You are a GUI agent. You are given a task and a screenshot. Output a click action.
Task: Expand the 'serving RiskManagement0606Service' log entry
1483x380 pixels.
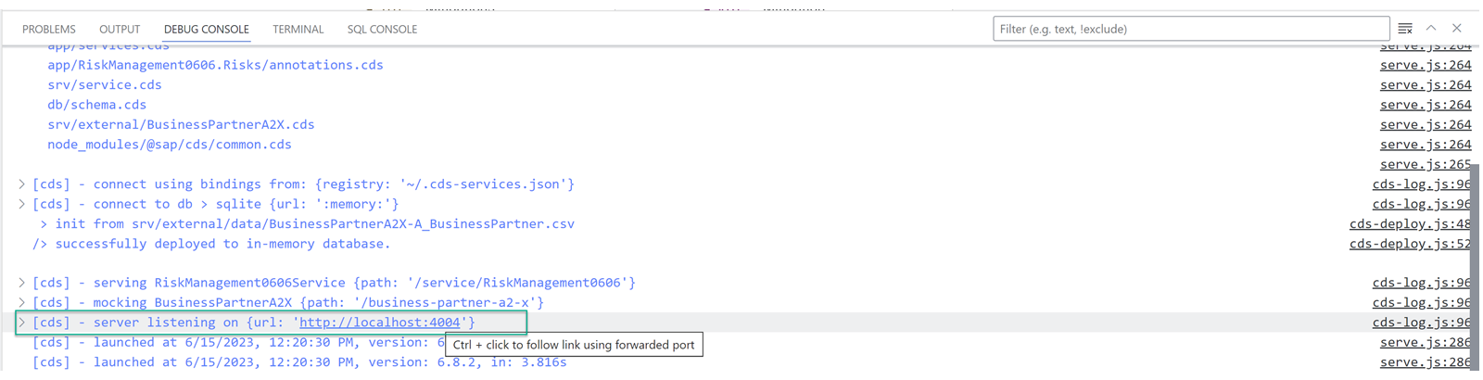pos(21,283)
